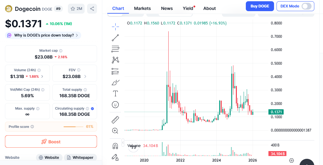Select the trend line drawing tool
Image resolution: width=323 pixels, height=165 pixels.
pos(115,38)
